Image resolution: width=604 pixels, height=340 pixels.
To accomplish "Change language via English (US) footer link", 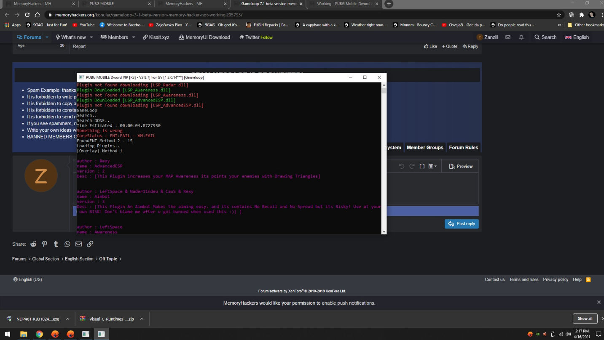I will 28,279.
